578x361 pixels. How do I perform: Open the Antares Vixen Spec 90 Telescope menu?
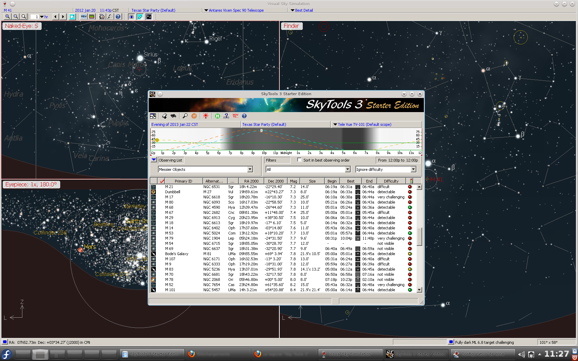(234, 10)
